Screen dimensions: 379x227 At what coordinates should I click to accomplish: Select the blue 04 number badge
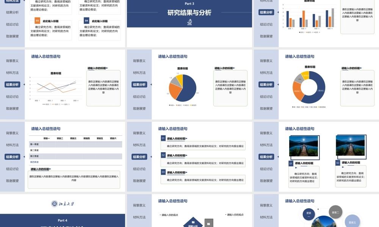[x=86, y=21]
